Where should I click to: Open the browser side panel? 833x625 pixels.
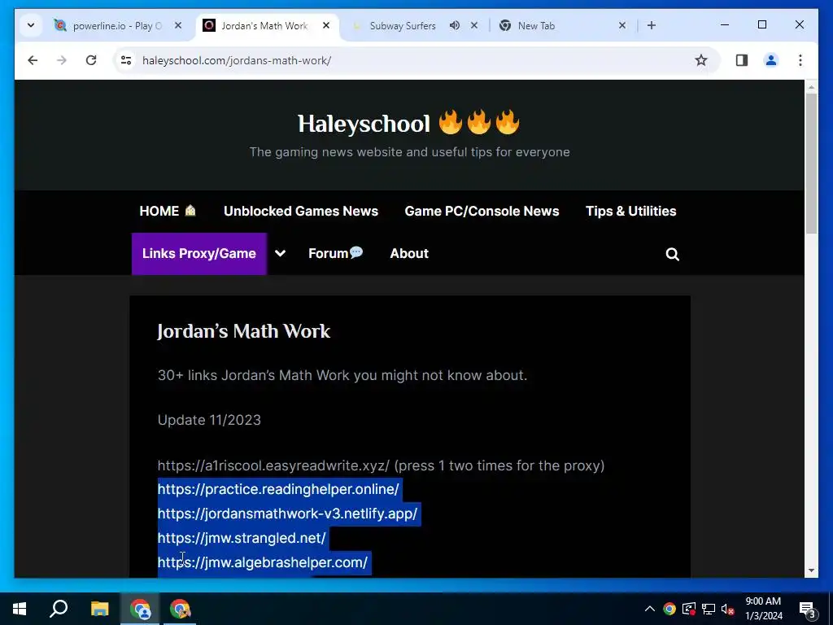[742, 60]
